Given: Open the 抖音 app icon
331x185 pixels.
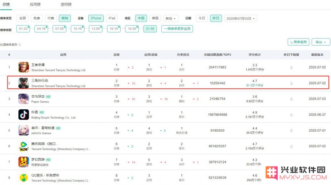Looking at the screenshot, I should click(x=24, y=114).
